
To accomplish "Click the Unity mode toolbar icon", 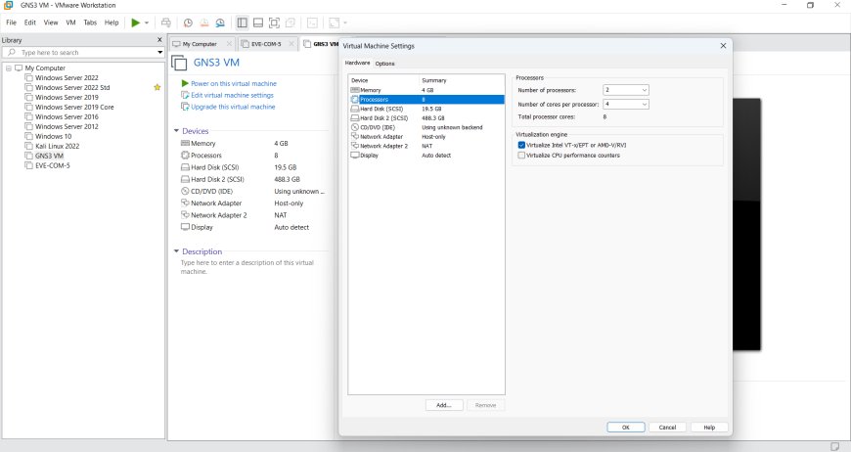I will pos(291,23).
